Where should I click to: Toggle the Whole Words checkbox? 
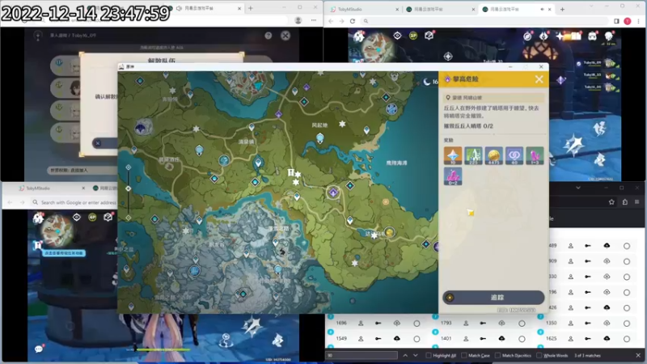point(539,355)
